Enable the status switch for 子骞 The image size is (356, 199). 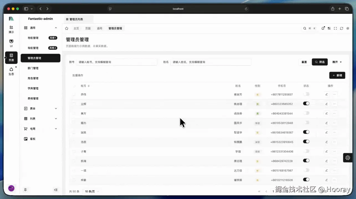pyautogui.click(x=306, y=151)
